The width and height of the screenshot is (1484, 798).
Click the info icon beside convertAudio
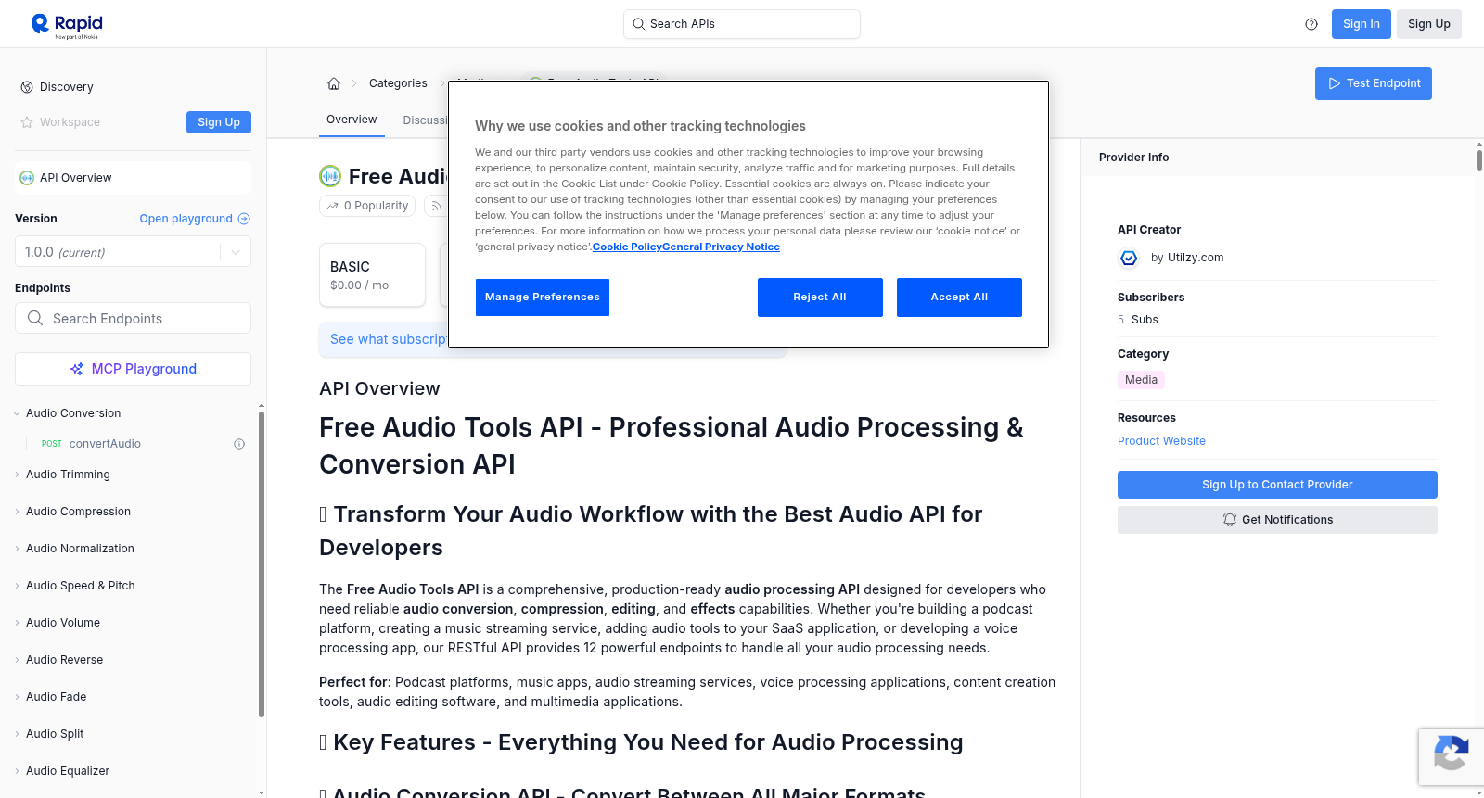[239, 444]
